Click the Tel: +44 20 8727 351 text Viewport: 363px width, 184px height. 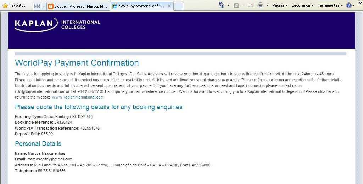(x=88, y=91)
